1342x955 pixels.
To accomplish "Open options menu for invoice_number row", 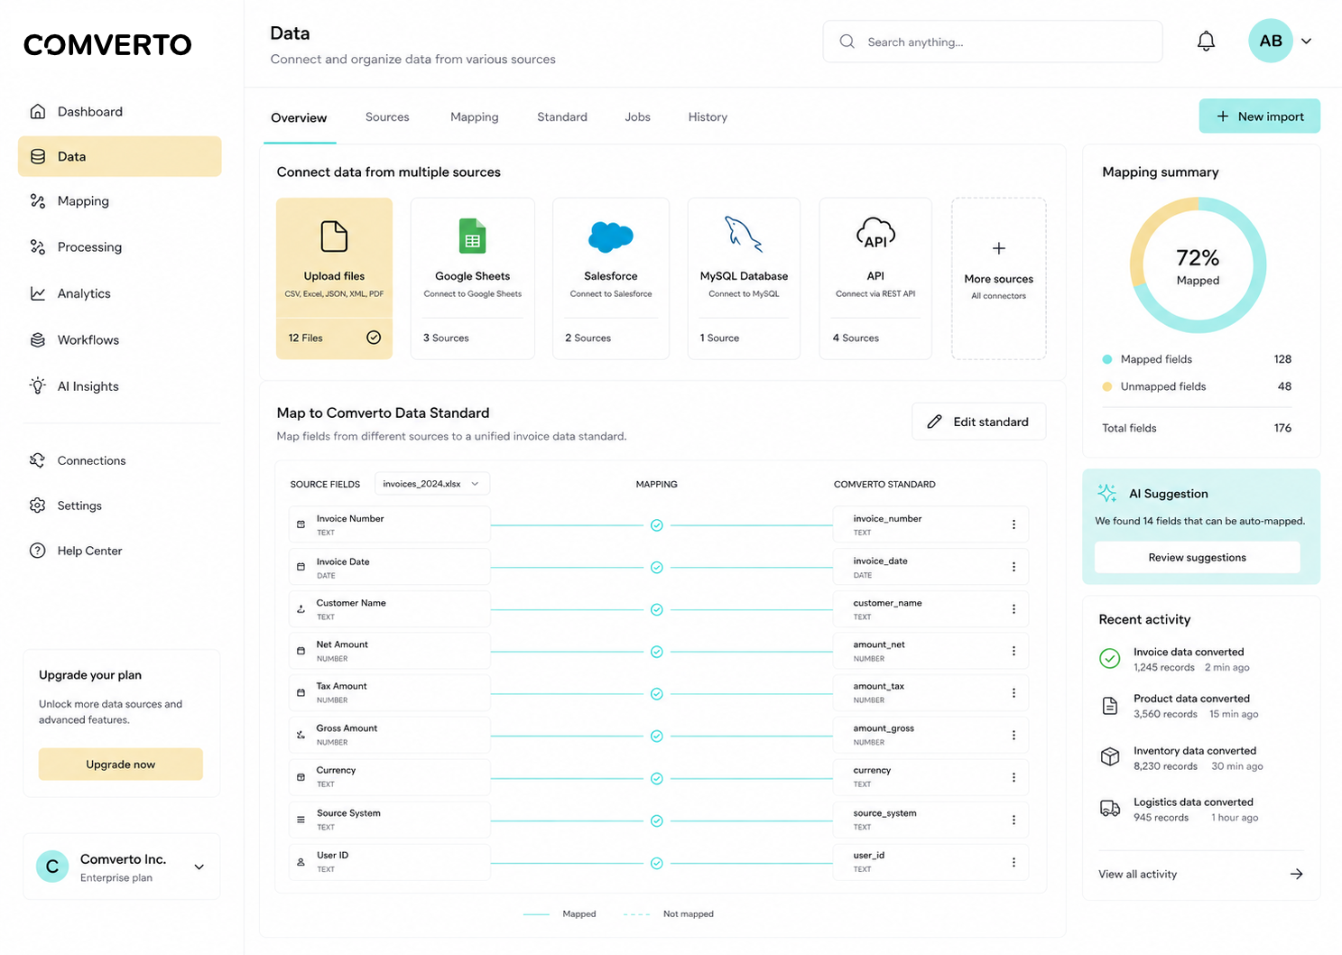I will click(x=1013, y=524).
